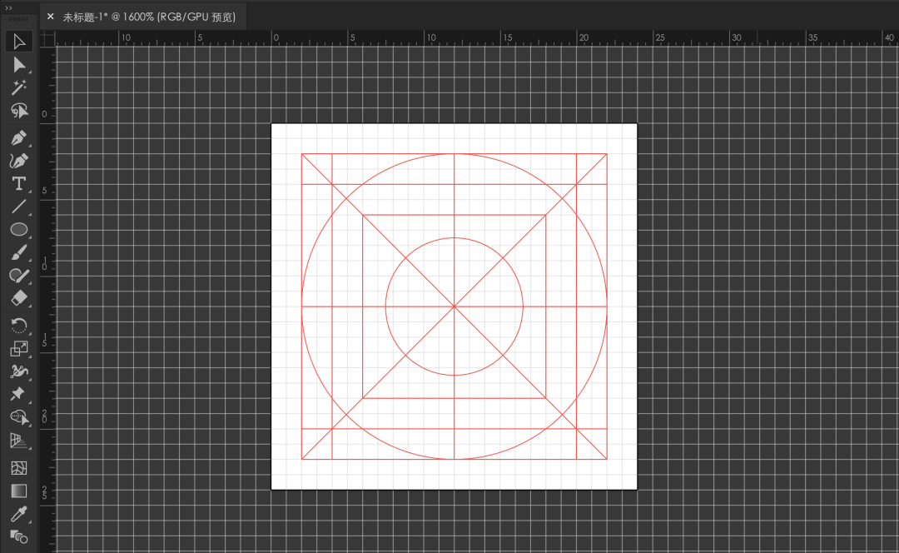899x553 pixels.
Task: Select the Gradient tool
Action: 19,491
